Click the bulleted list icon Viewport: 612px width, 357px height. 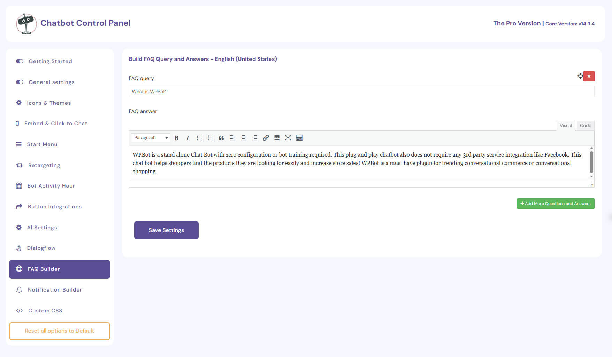(199, 138)
